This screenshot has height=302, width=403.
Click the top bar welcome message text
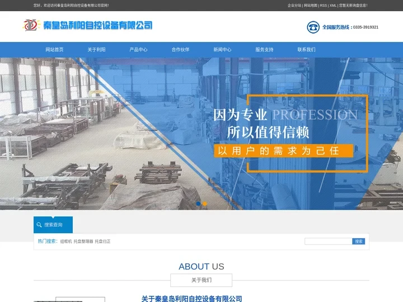71,6
